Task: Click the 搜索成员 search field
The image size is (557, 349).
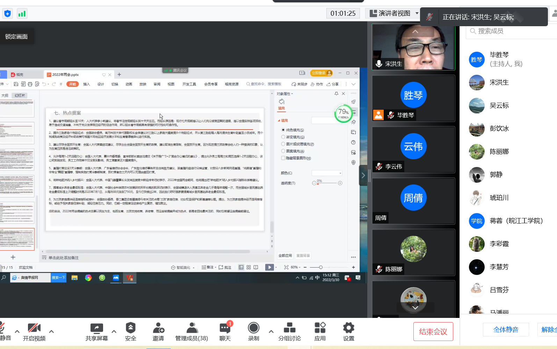Action: 510,31
